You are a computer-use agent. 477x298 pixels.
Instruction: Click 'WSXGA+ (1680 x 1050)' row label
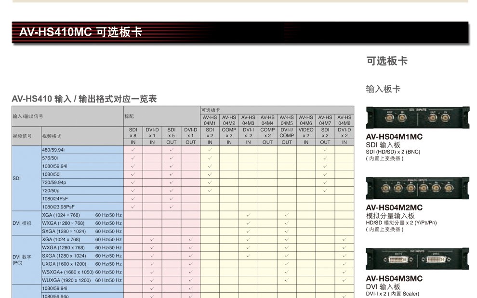point(68,272)
